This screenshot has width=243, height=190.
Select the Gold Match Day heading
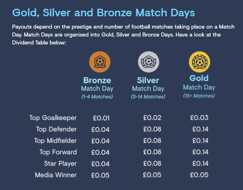pos(199,83)
